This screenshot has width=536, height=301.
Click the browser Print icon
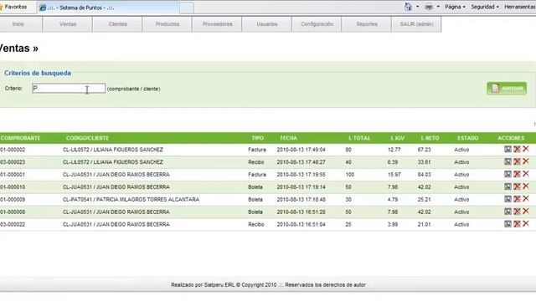point(429,7)
